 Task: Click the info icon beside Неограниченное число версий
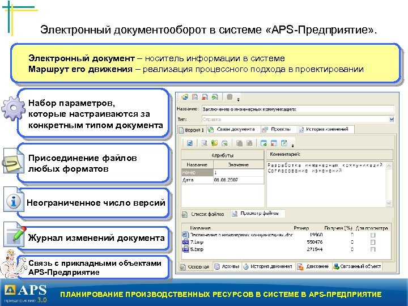(14, 199)
